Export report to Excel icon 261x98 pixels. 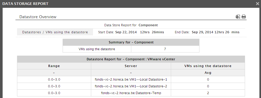click(x=238, y=17)
